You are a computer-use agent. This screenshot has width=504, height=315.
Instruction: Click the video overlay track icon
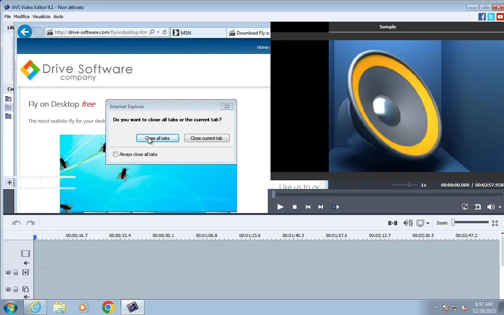coord(26,289)
